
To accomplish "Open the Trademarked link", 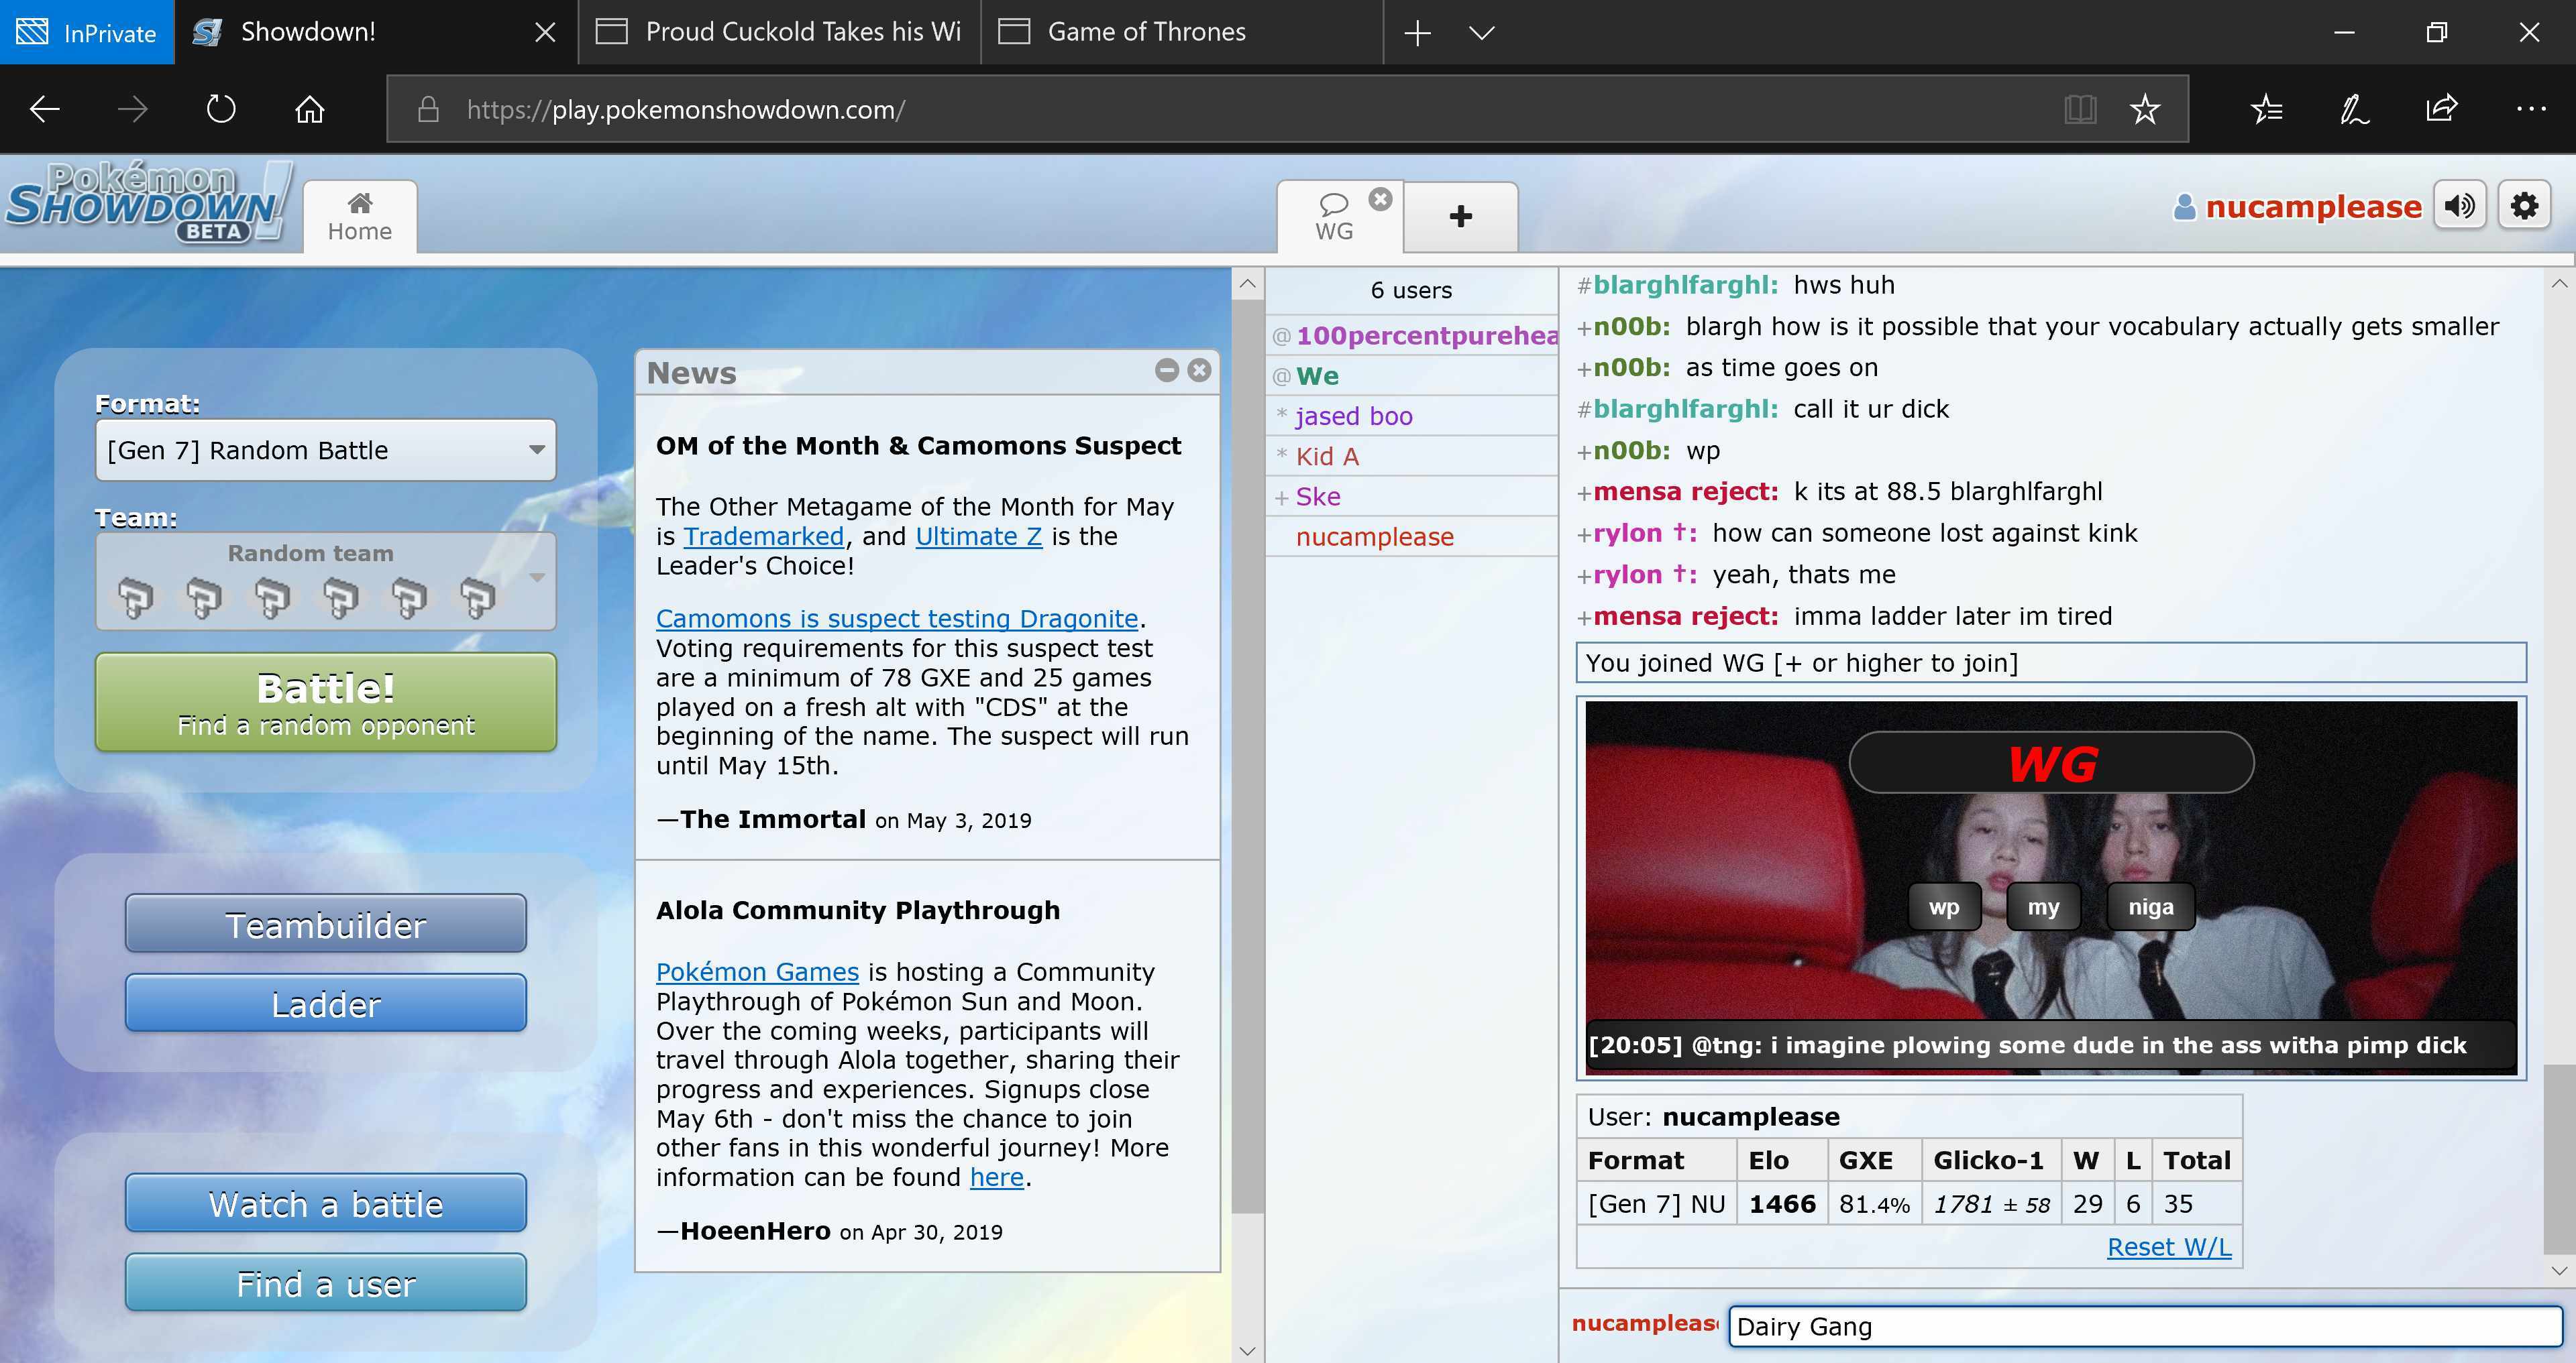I will click(764, 536).
